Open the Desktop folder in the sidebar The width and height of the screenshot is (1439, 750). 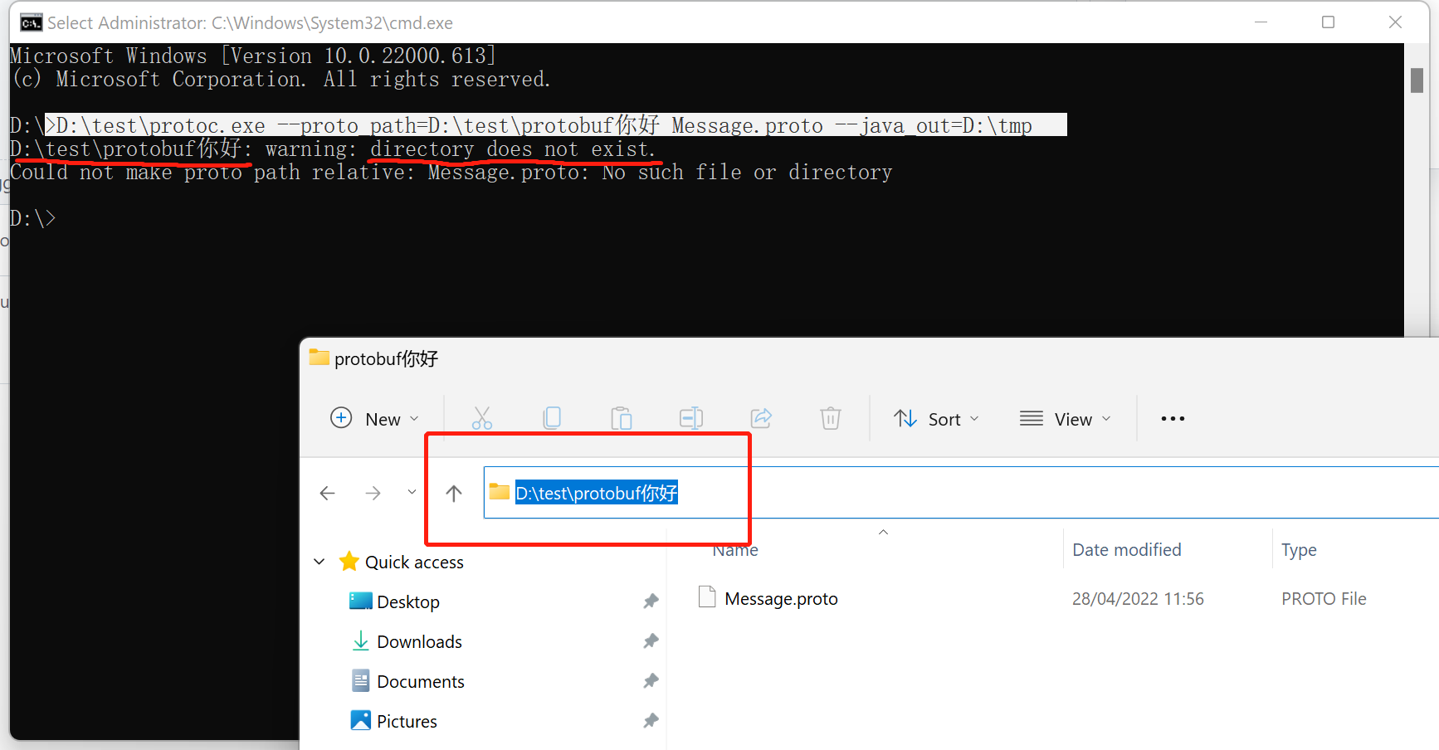408,601
